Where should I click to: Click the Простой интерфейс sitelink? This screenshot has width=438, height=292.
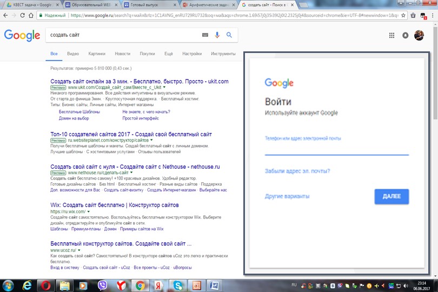141,118
